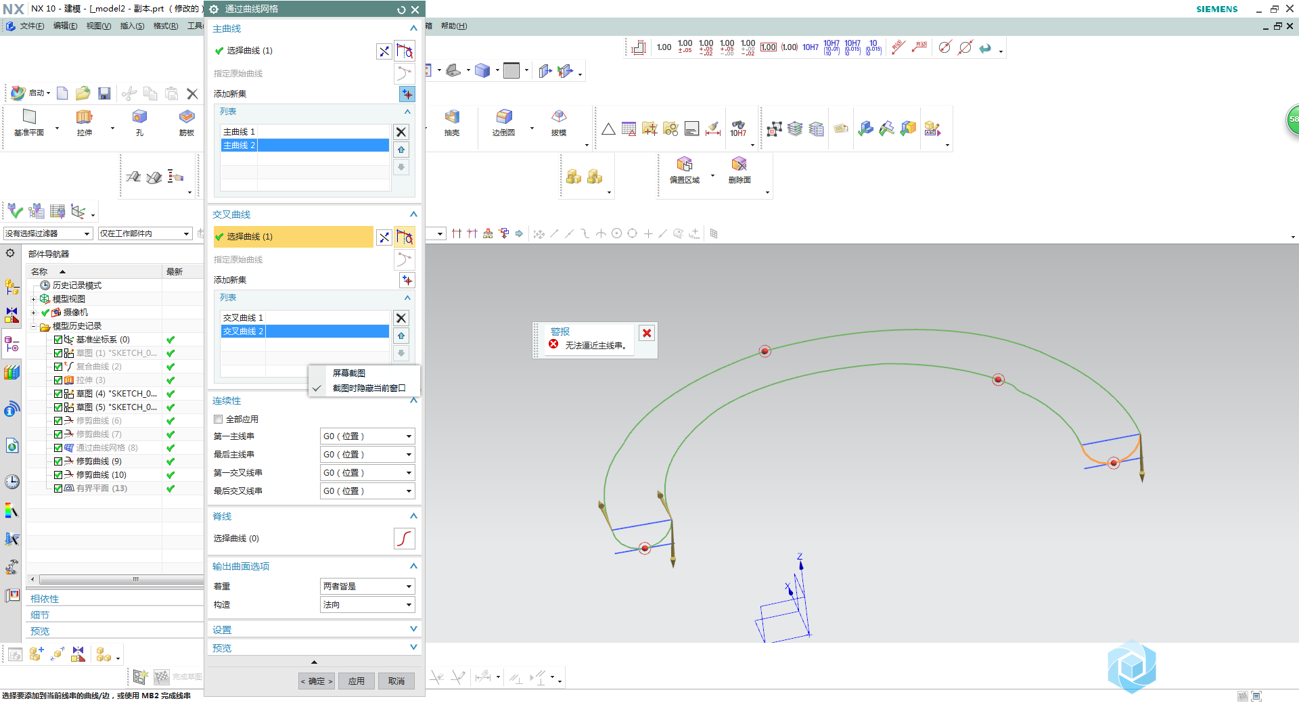Open the 编辑(E) menu
The height and width of the screenshot is (703, 1299).
(x=65, y=26)
